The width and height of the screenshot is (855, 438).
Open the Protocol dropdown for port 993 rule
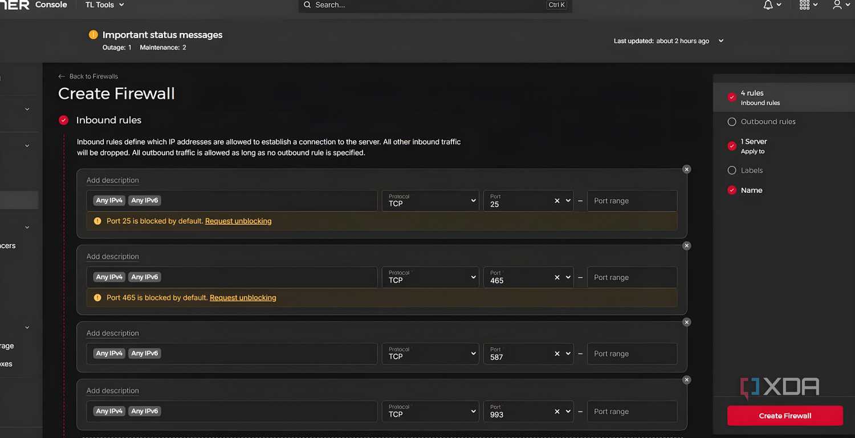point(430,411)
